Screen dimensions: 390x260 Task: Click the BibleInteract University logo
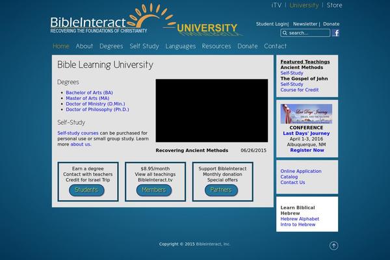[146, 20]
